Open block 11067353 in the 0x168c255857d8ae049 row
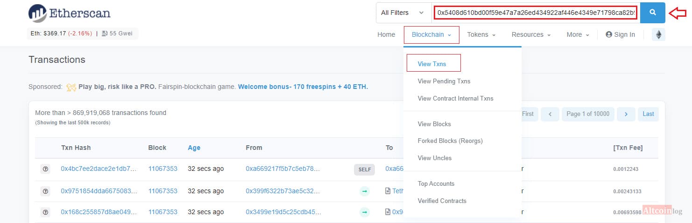 coord(163,212)
